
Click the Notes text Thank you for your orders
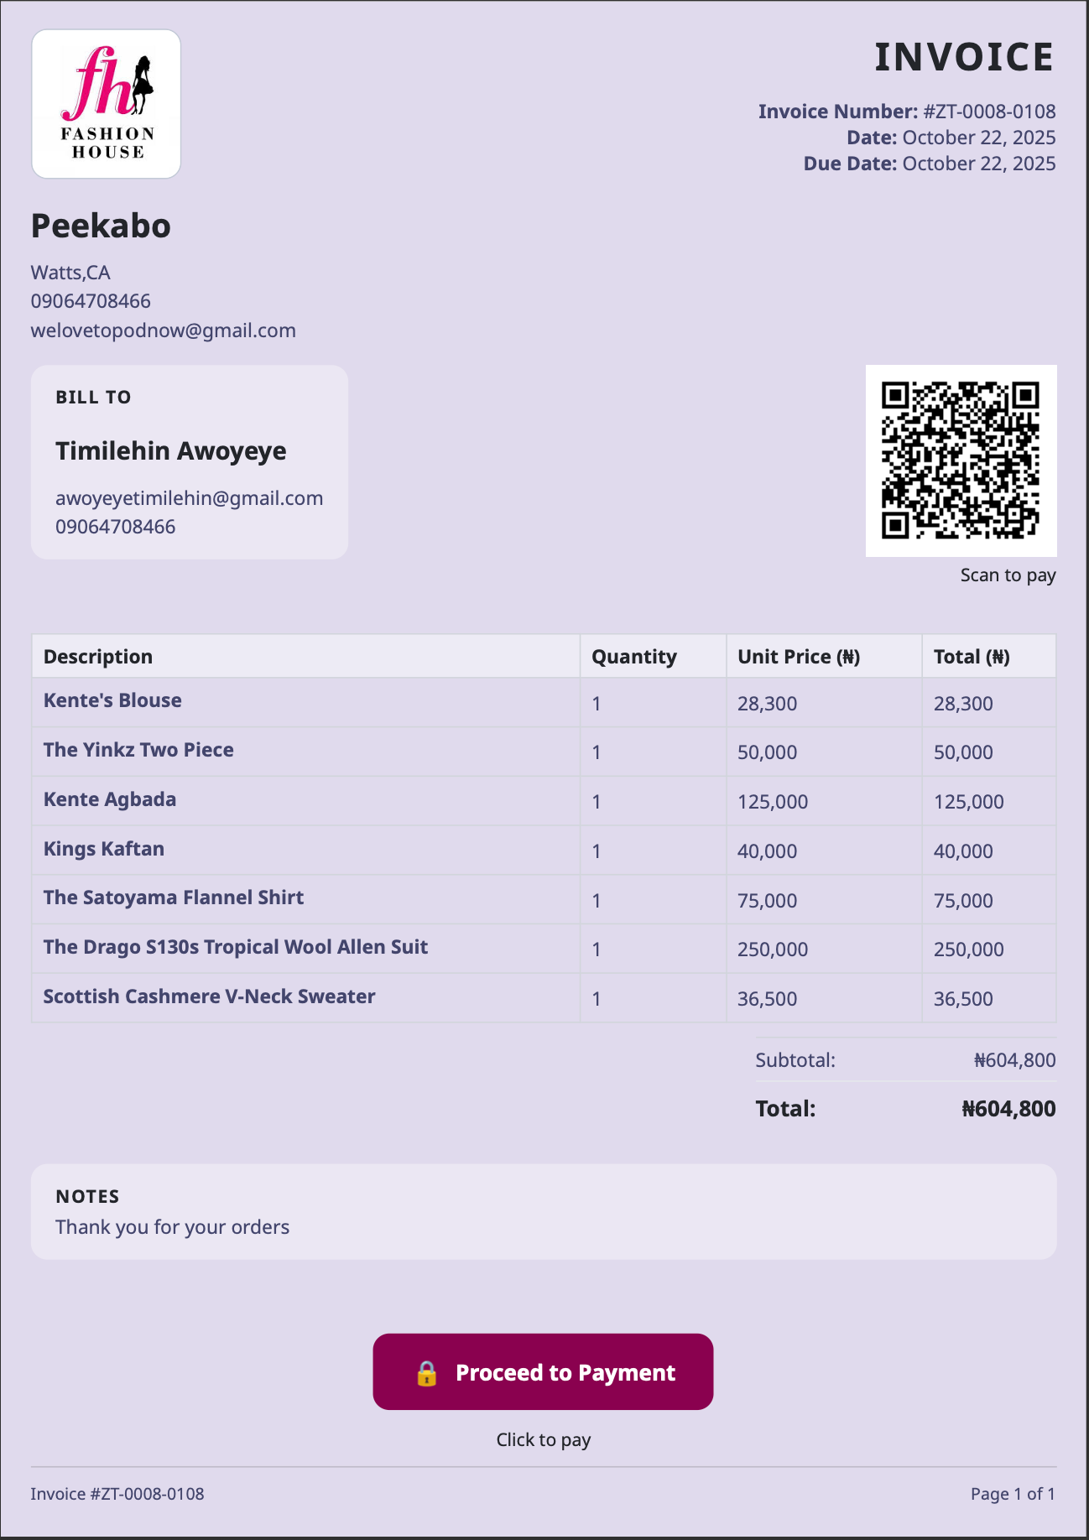[x=172, y=1227]
